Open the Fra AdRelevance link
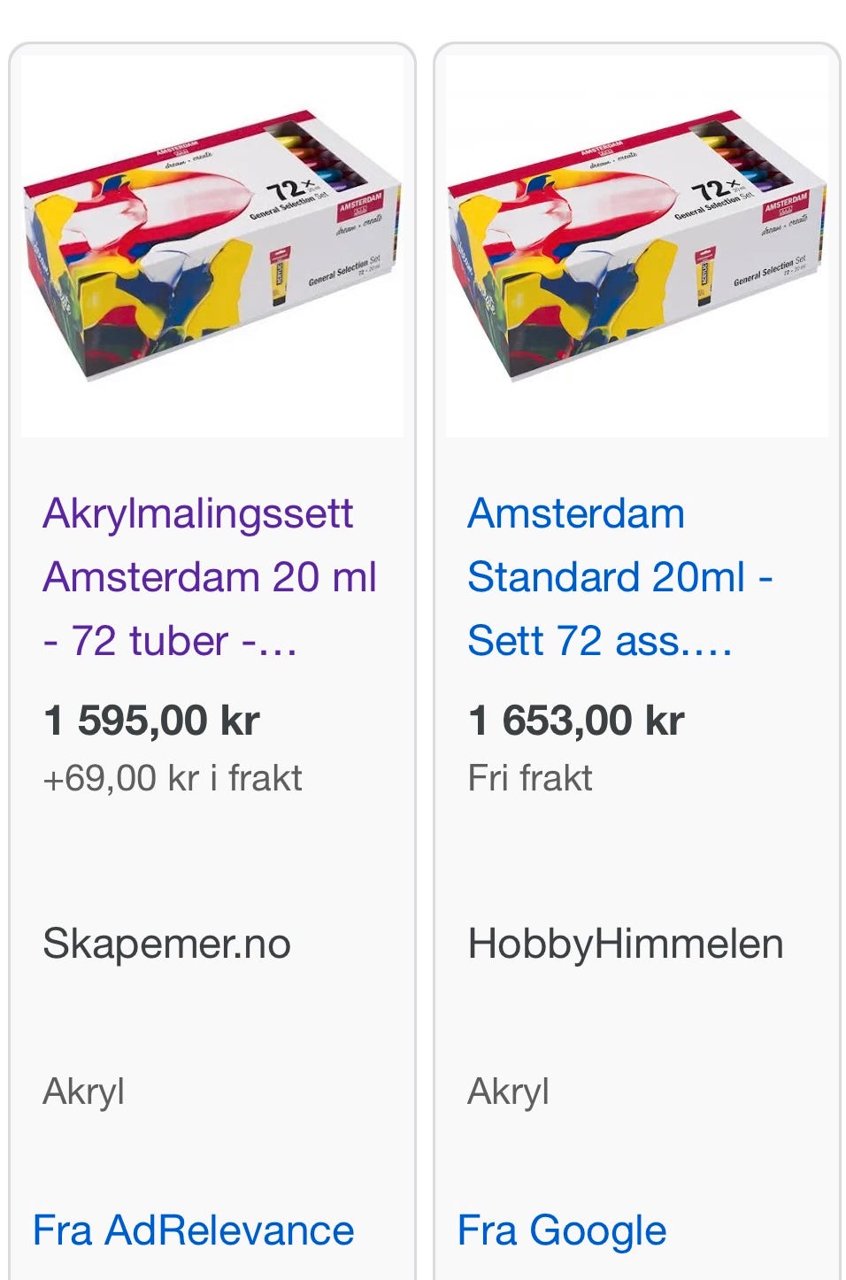The image size is (846, 1280). pos(193,1230)
